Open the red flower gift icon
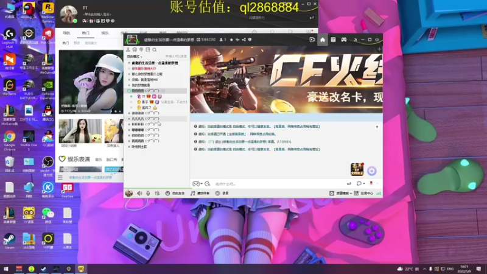This screenshot has width=487, height=274. (371, 183)
